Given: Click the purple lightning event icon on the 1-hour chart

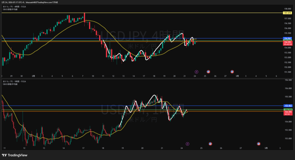Looking at the screenshot, I should coord(188,144).
